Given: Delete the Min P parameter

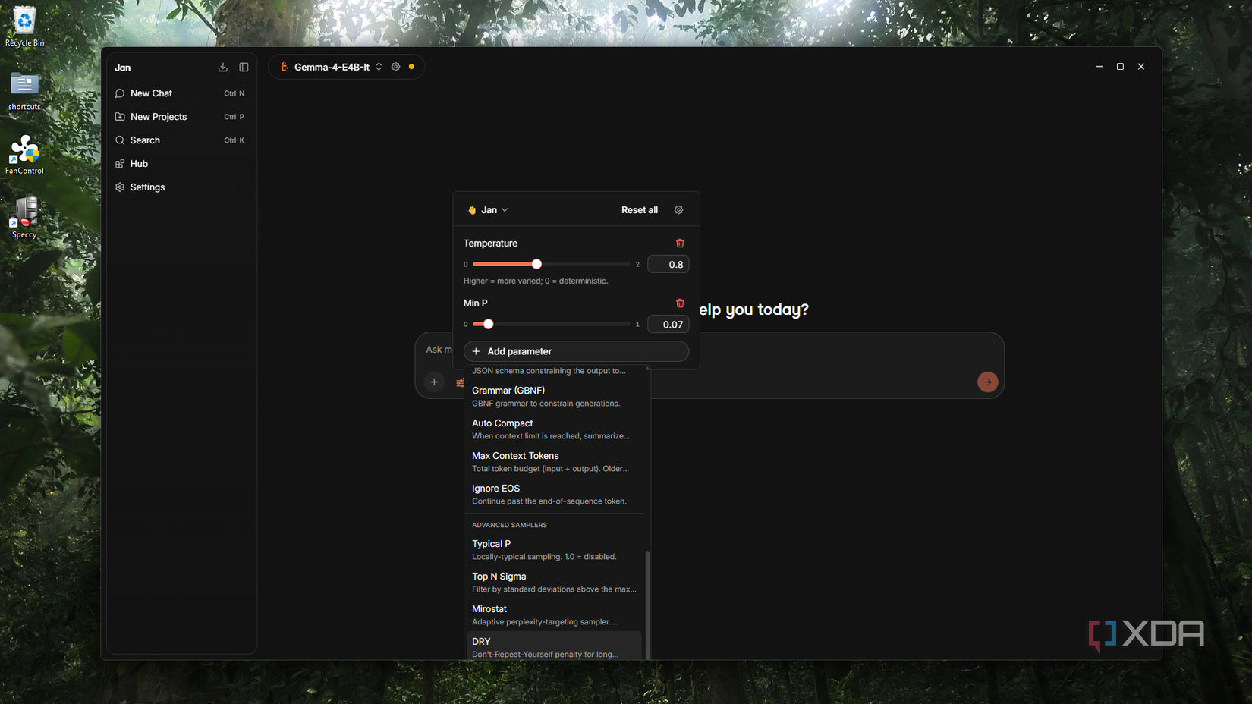Looking at the screenshot, I should [680, 303].
